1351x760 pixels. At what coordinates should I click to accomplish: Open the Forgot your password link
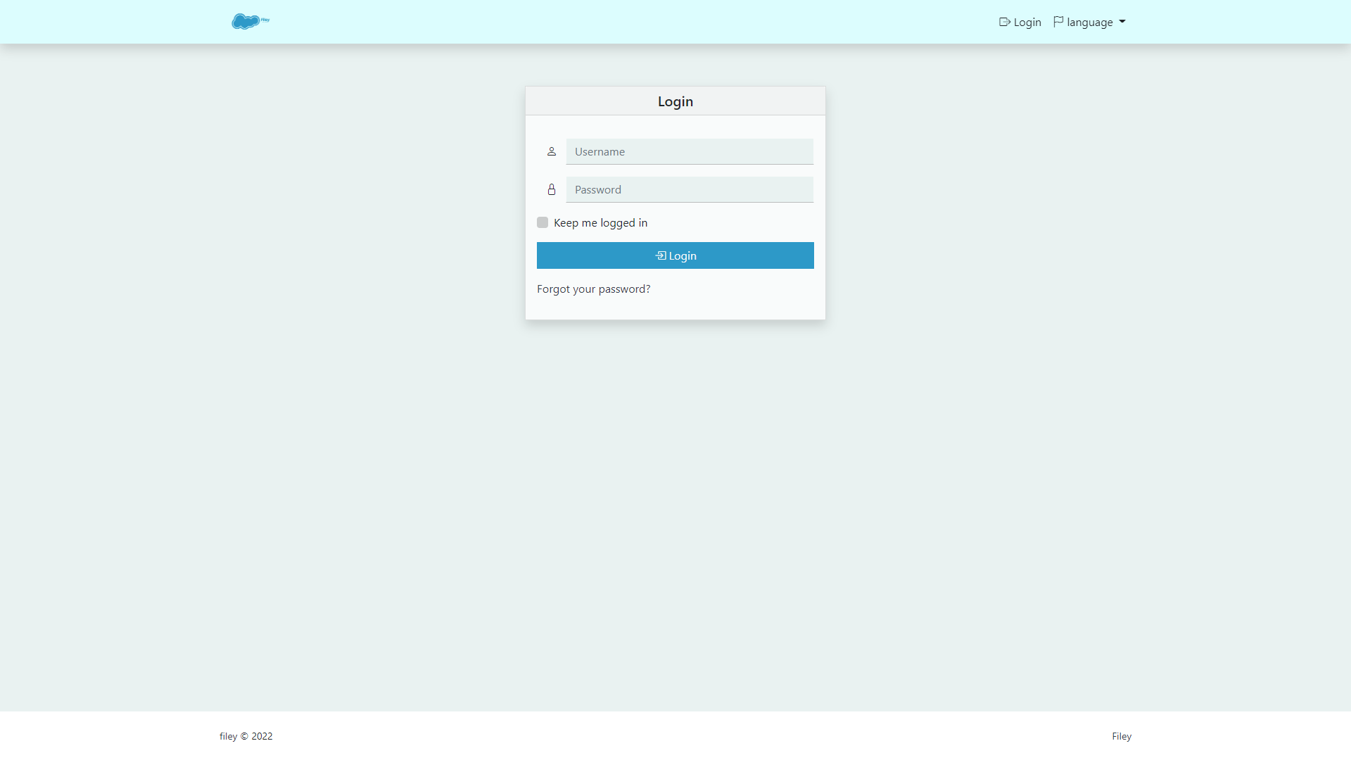[x=593, y=289]
